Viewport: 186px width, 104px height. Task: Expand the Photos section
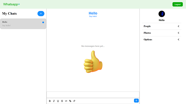point(162,33)
